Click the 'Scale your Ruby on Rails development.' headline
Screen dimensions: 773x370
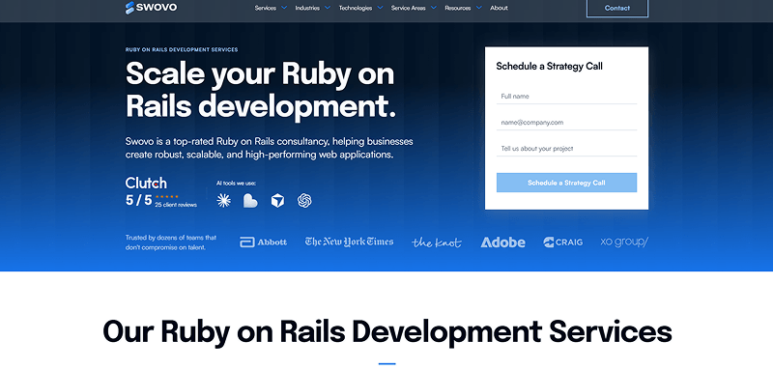pos(261,90)
